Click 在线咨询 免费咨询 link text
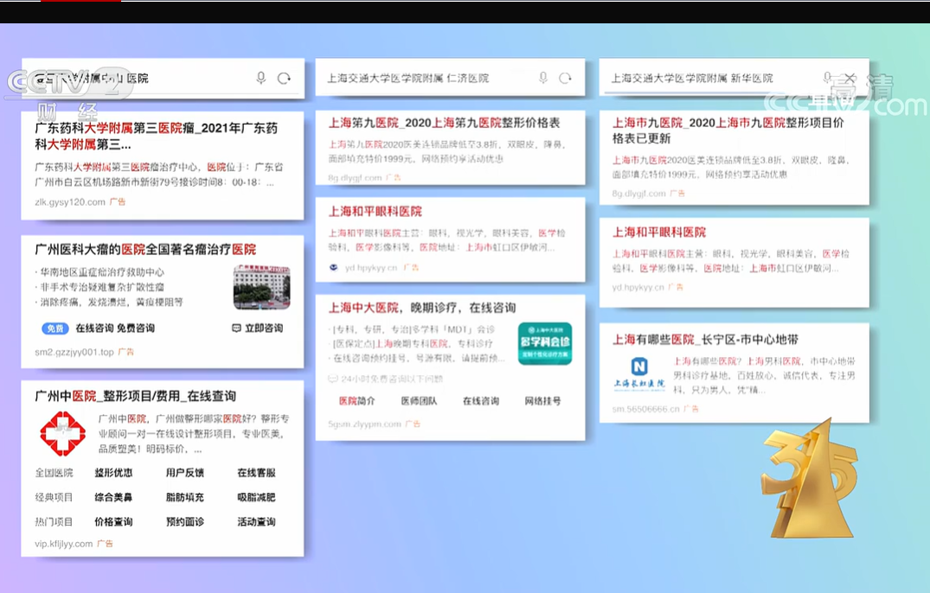This screenshot has width=930, height=593. tap(115, 328)
